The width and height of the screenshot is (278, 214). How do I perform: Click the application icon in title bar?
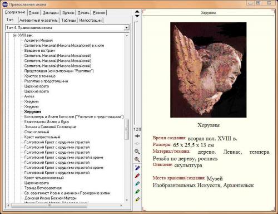5,4
